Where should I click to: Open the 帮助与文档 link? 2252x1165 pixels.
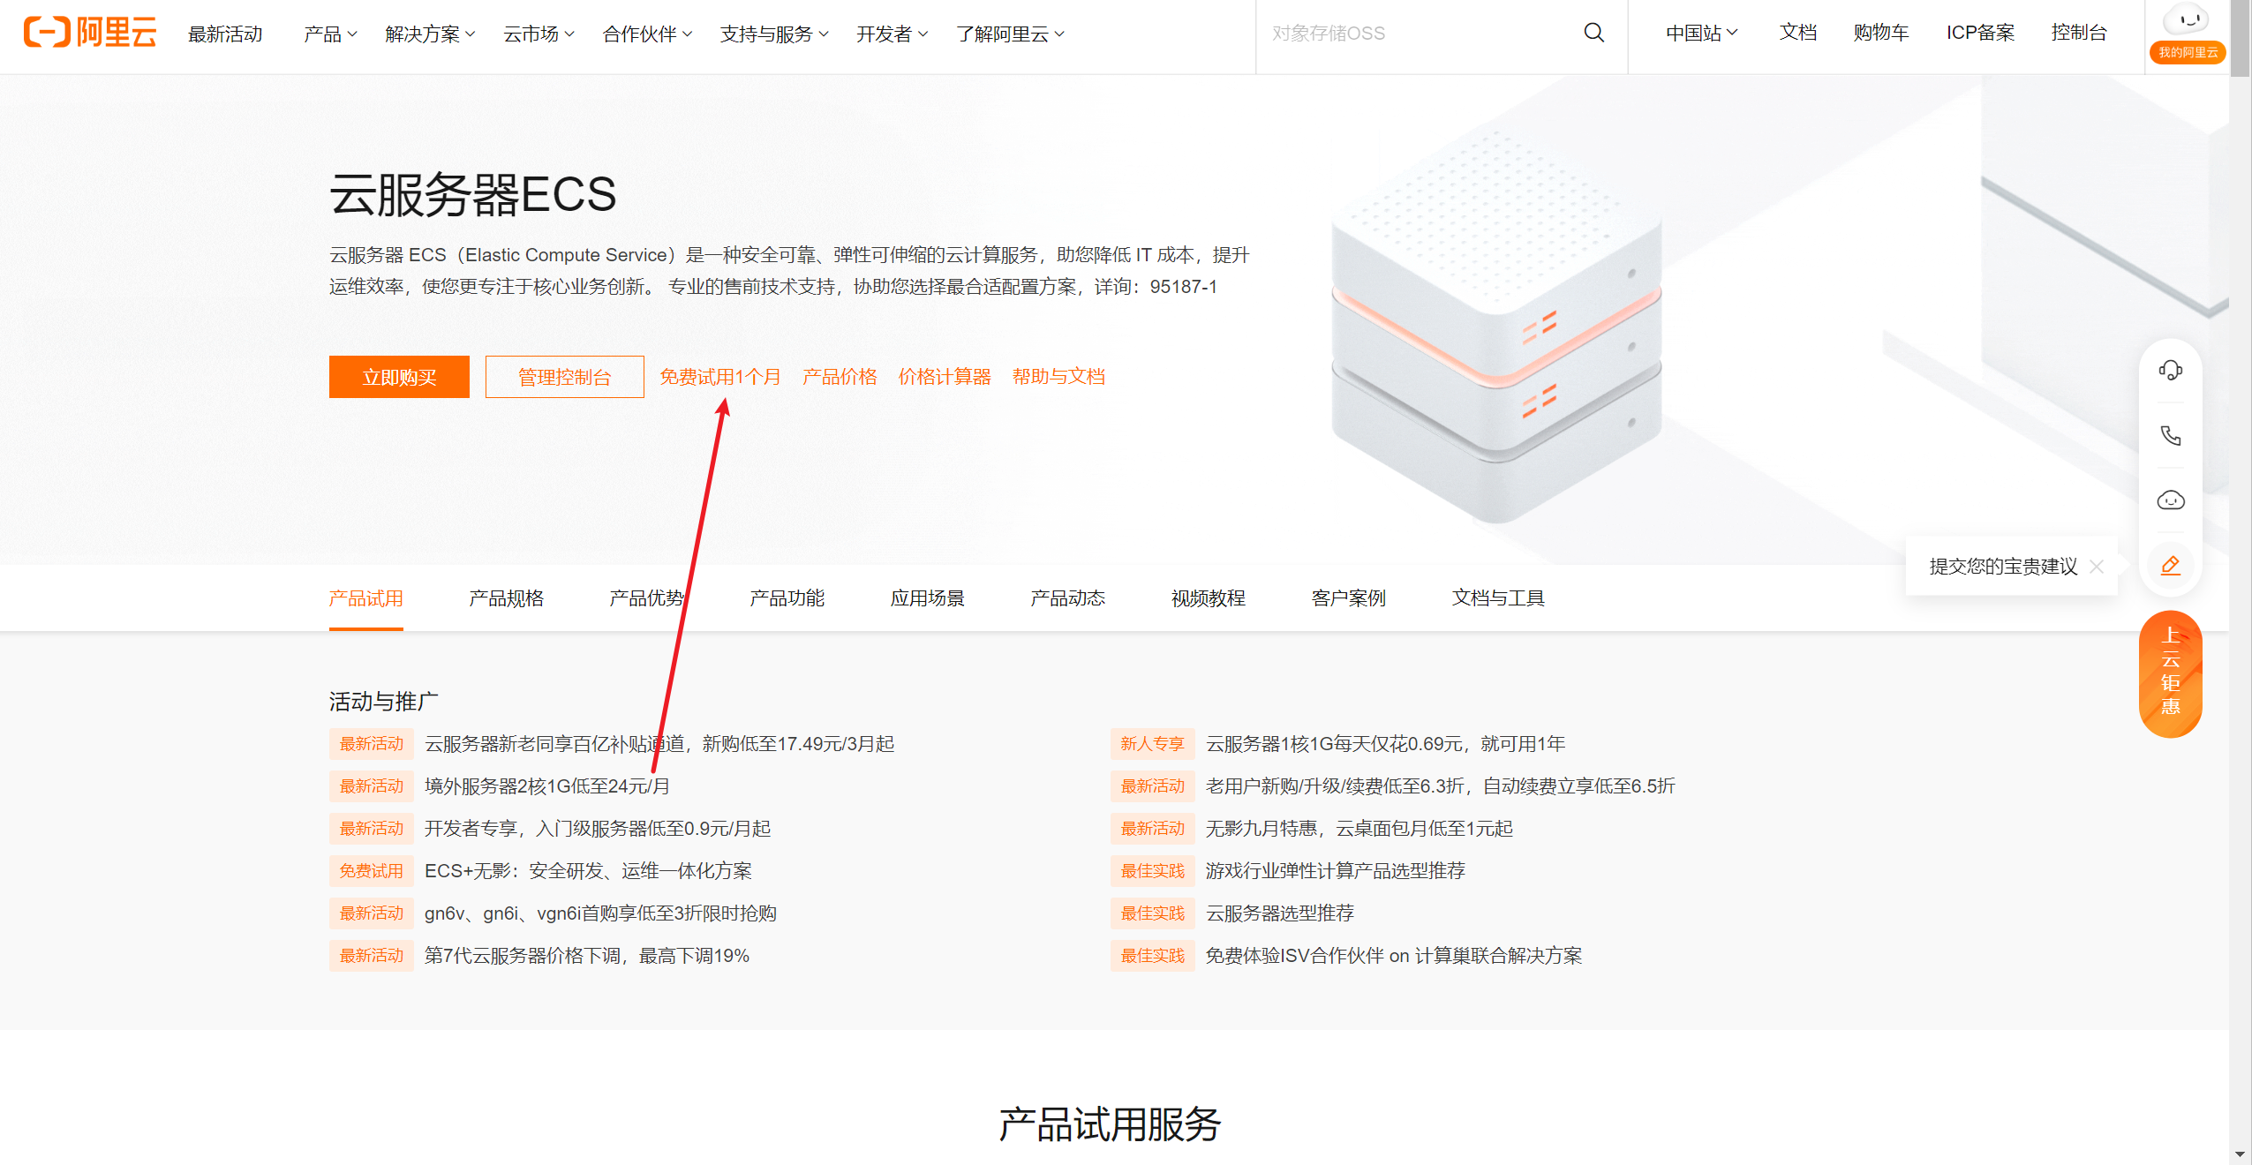(x=1058, y=377)
